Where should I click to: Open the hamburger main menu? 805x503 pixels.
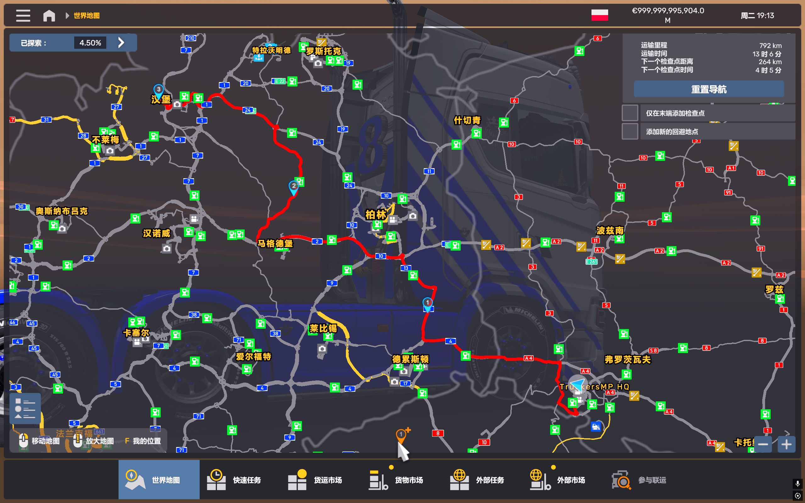[x=23, y=15]
